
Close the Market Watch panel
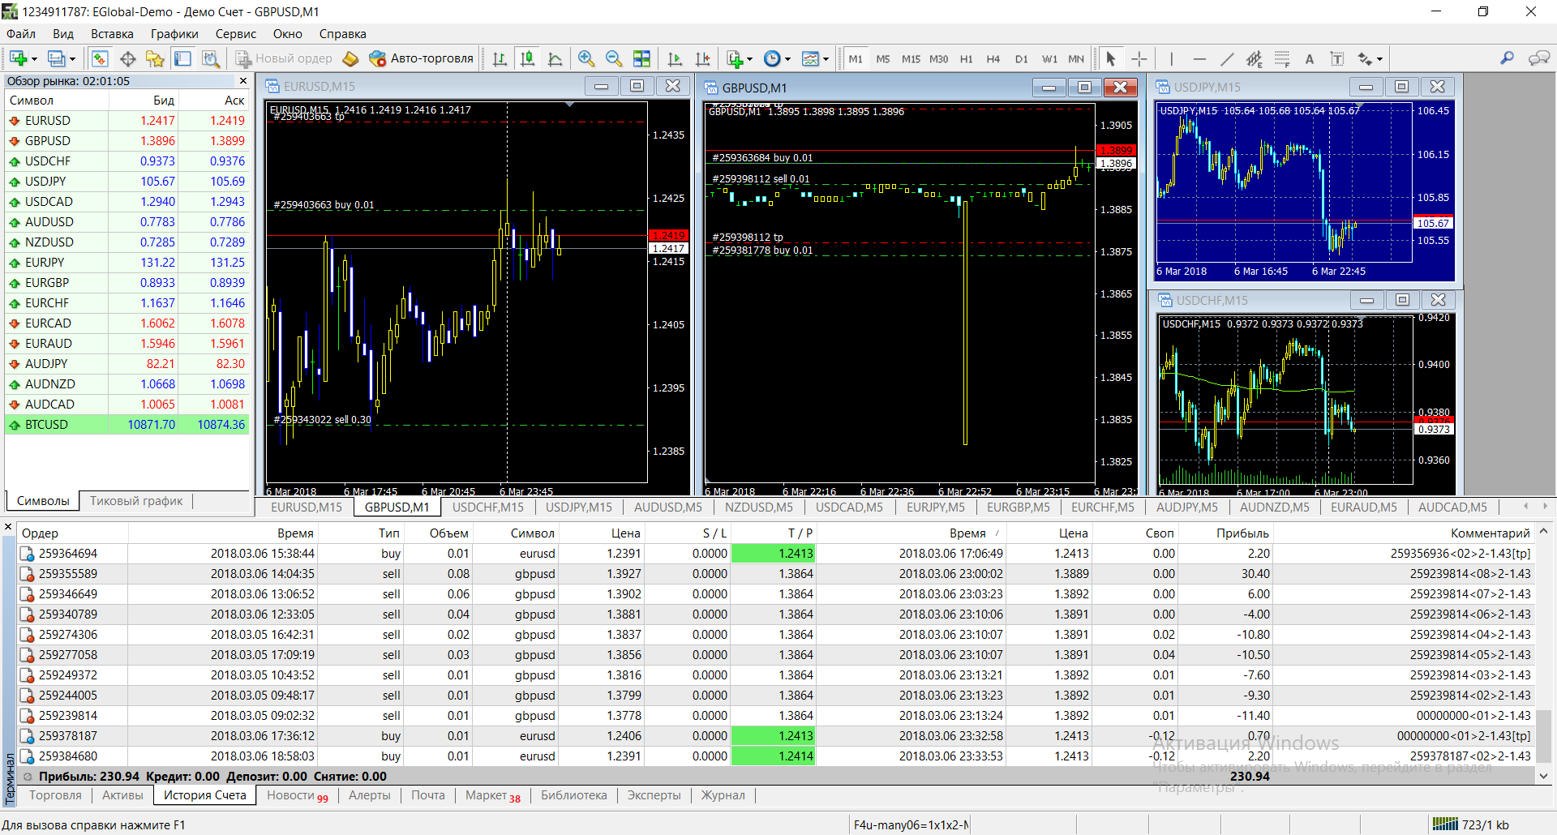pyautogui.click(x=242, y=81)
